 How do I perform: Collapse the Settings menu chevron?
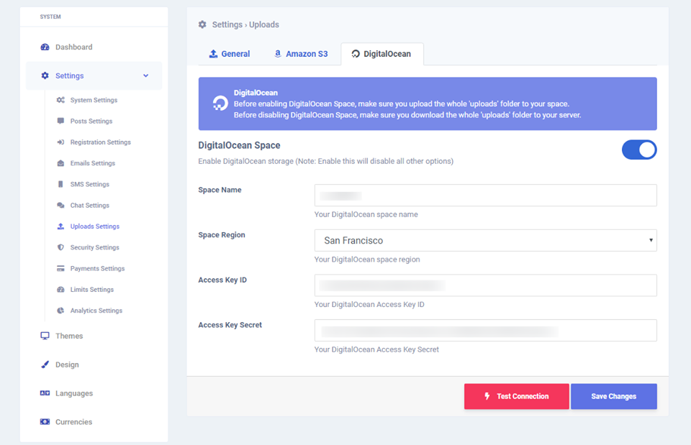pyautogui.click(x=146, y=75)
